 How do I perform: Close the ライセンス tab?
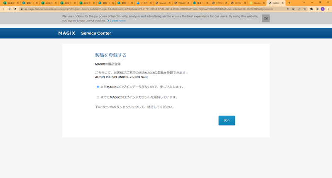[226, 3]
